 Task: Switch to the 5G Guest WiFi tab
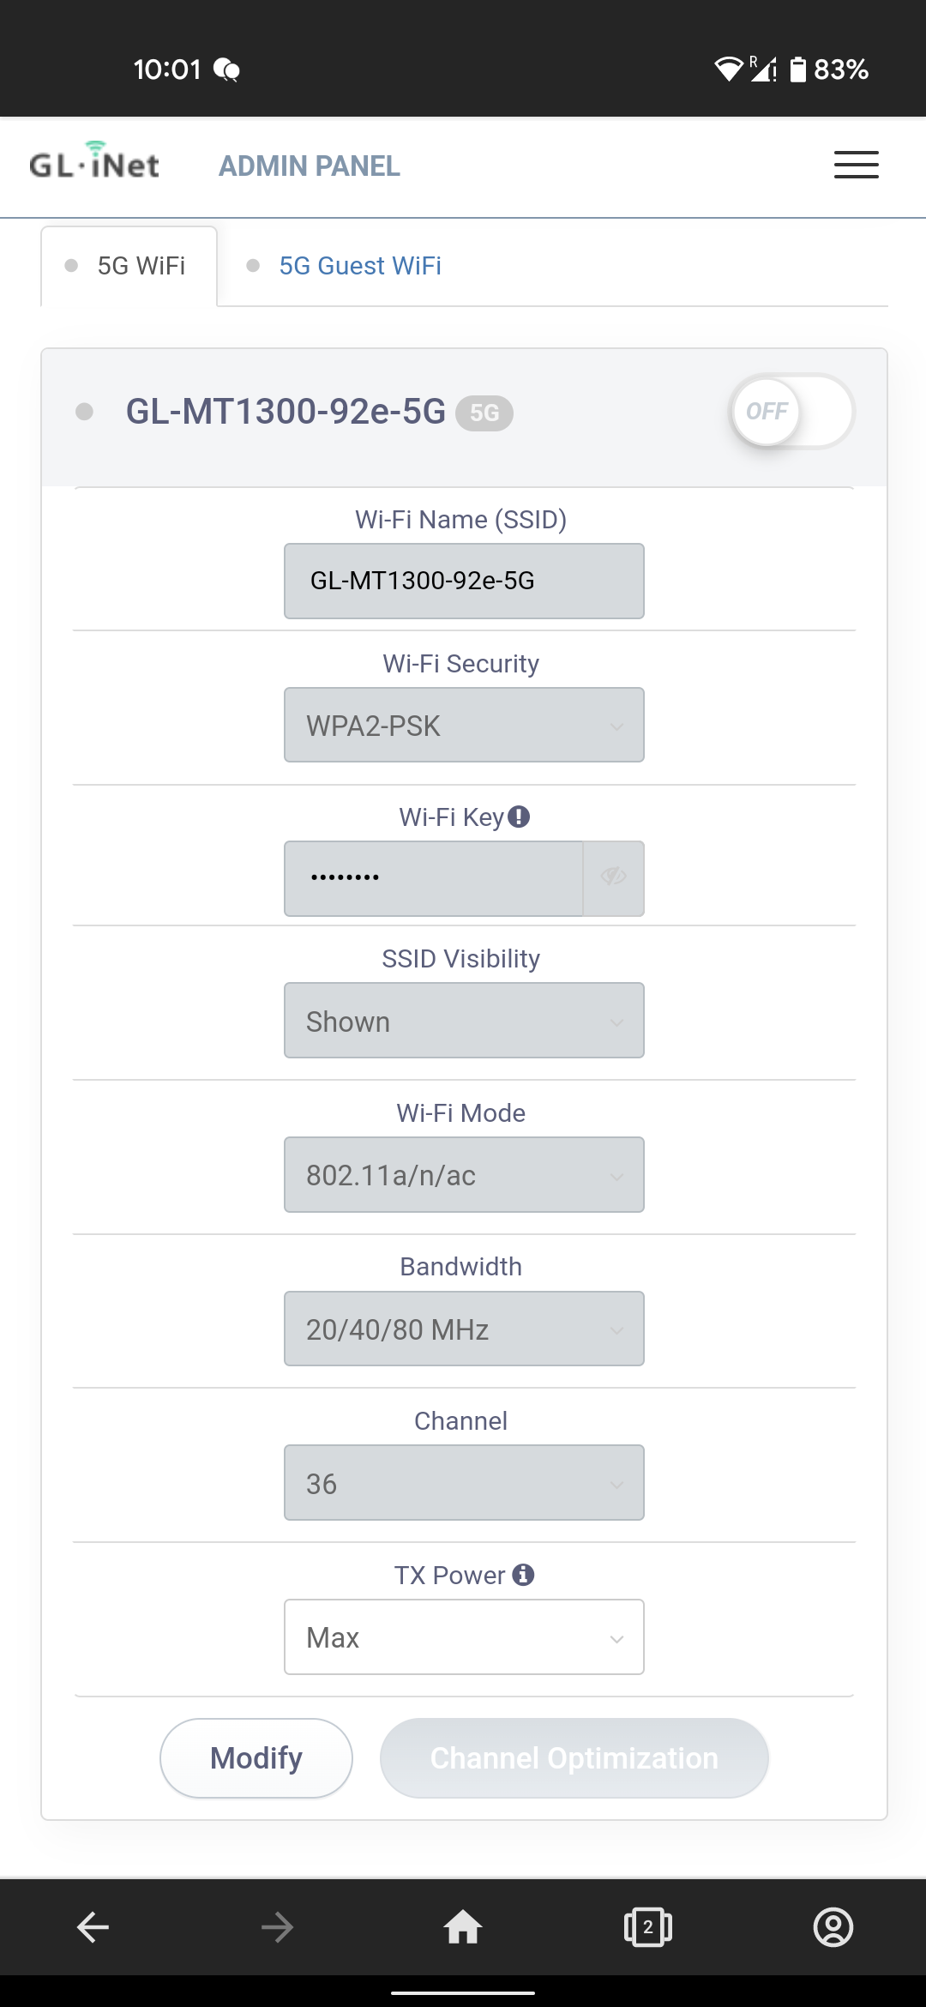360,266
